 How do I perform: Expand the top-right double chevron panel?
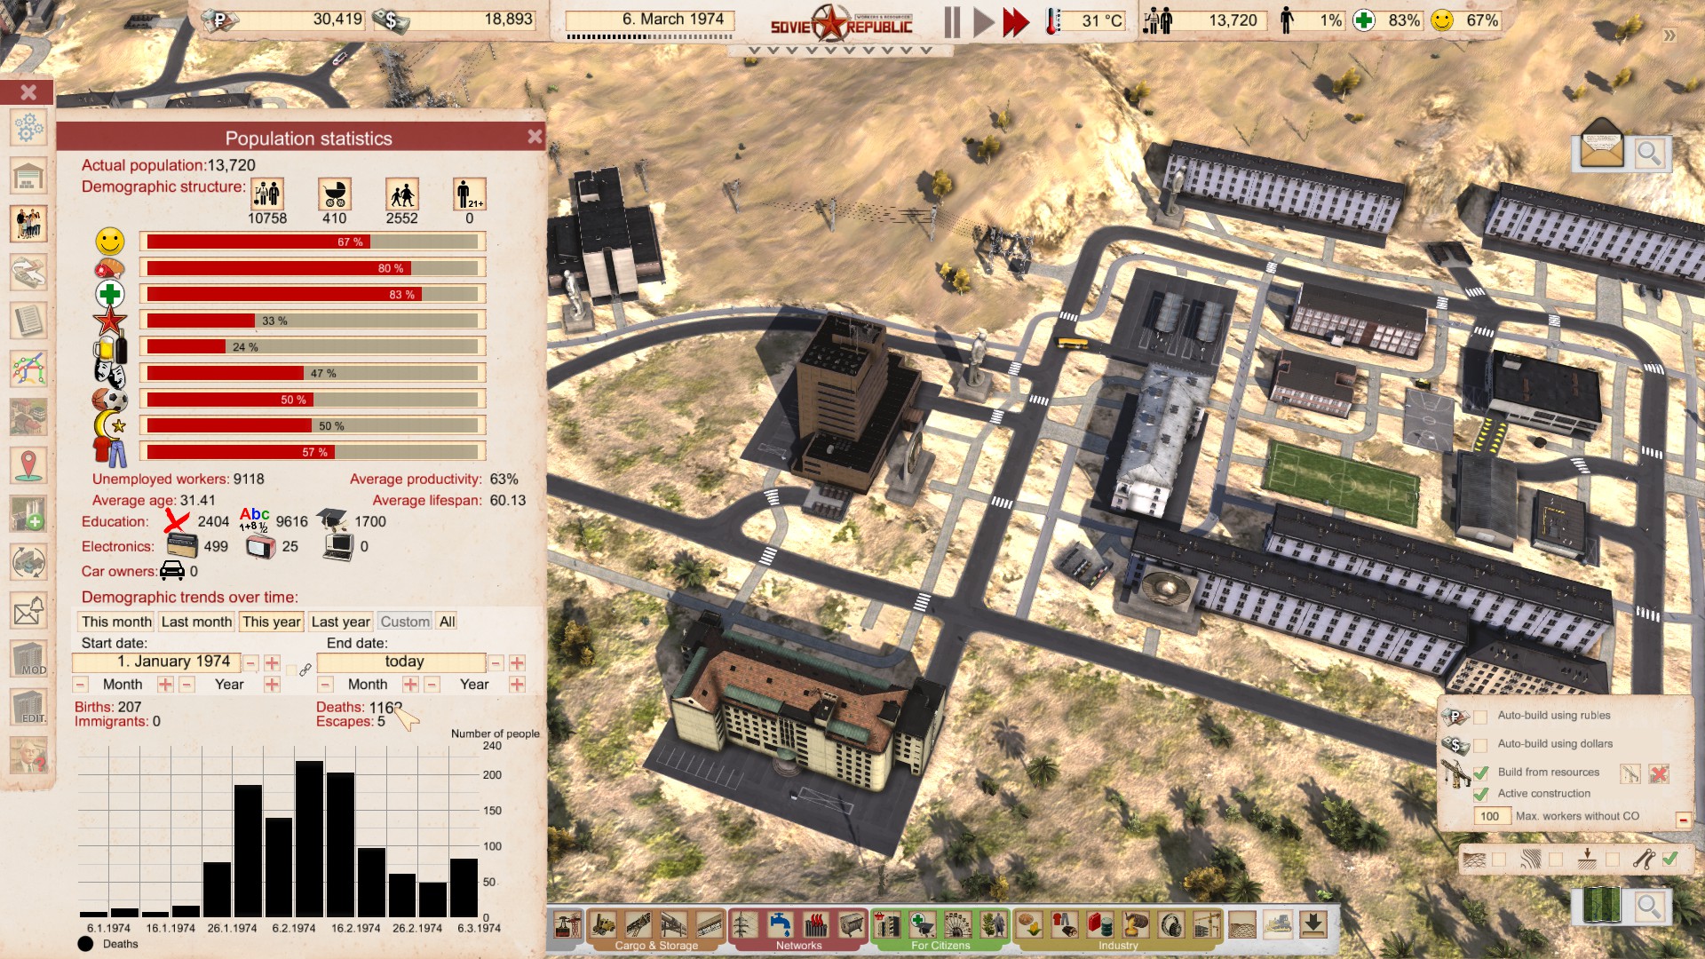click(x=1669, y=36)
